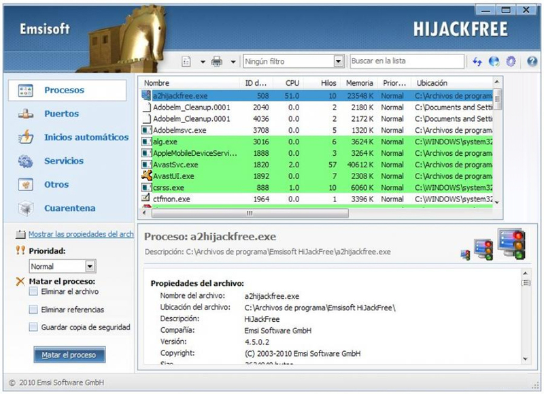Click properties panel scroll down arrow
This screenshot has width=544, height=394.
pos(525,359)
